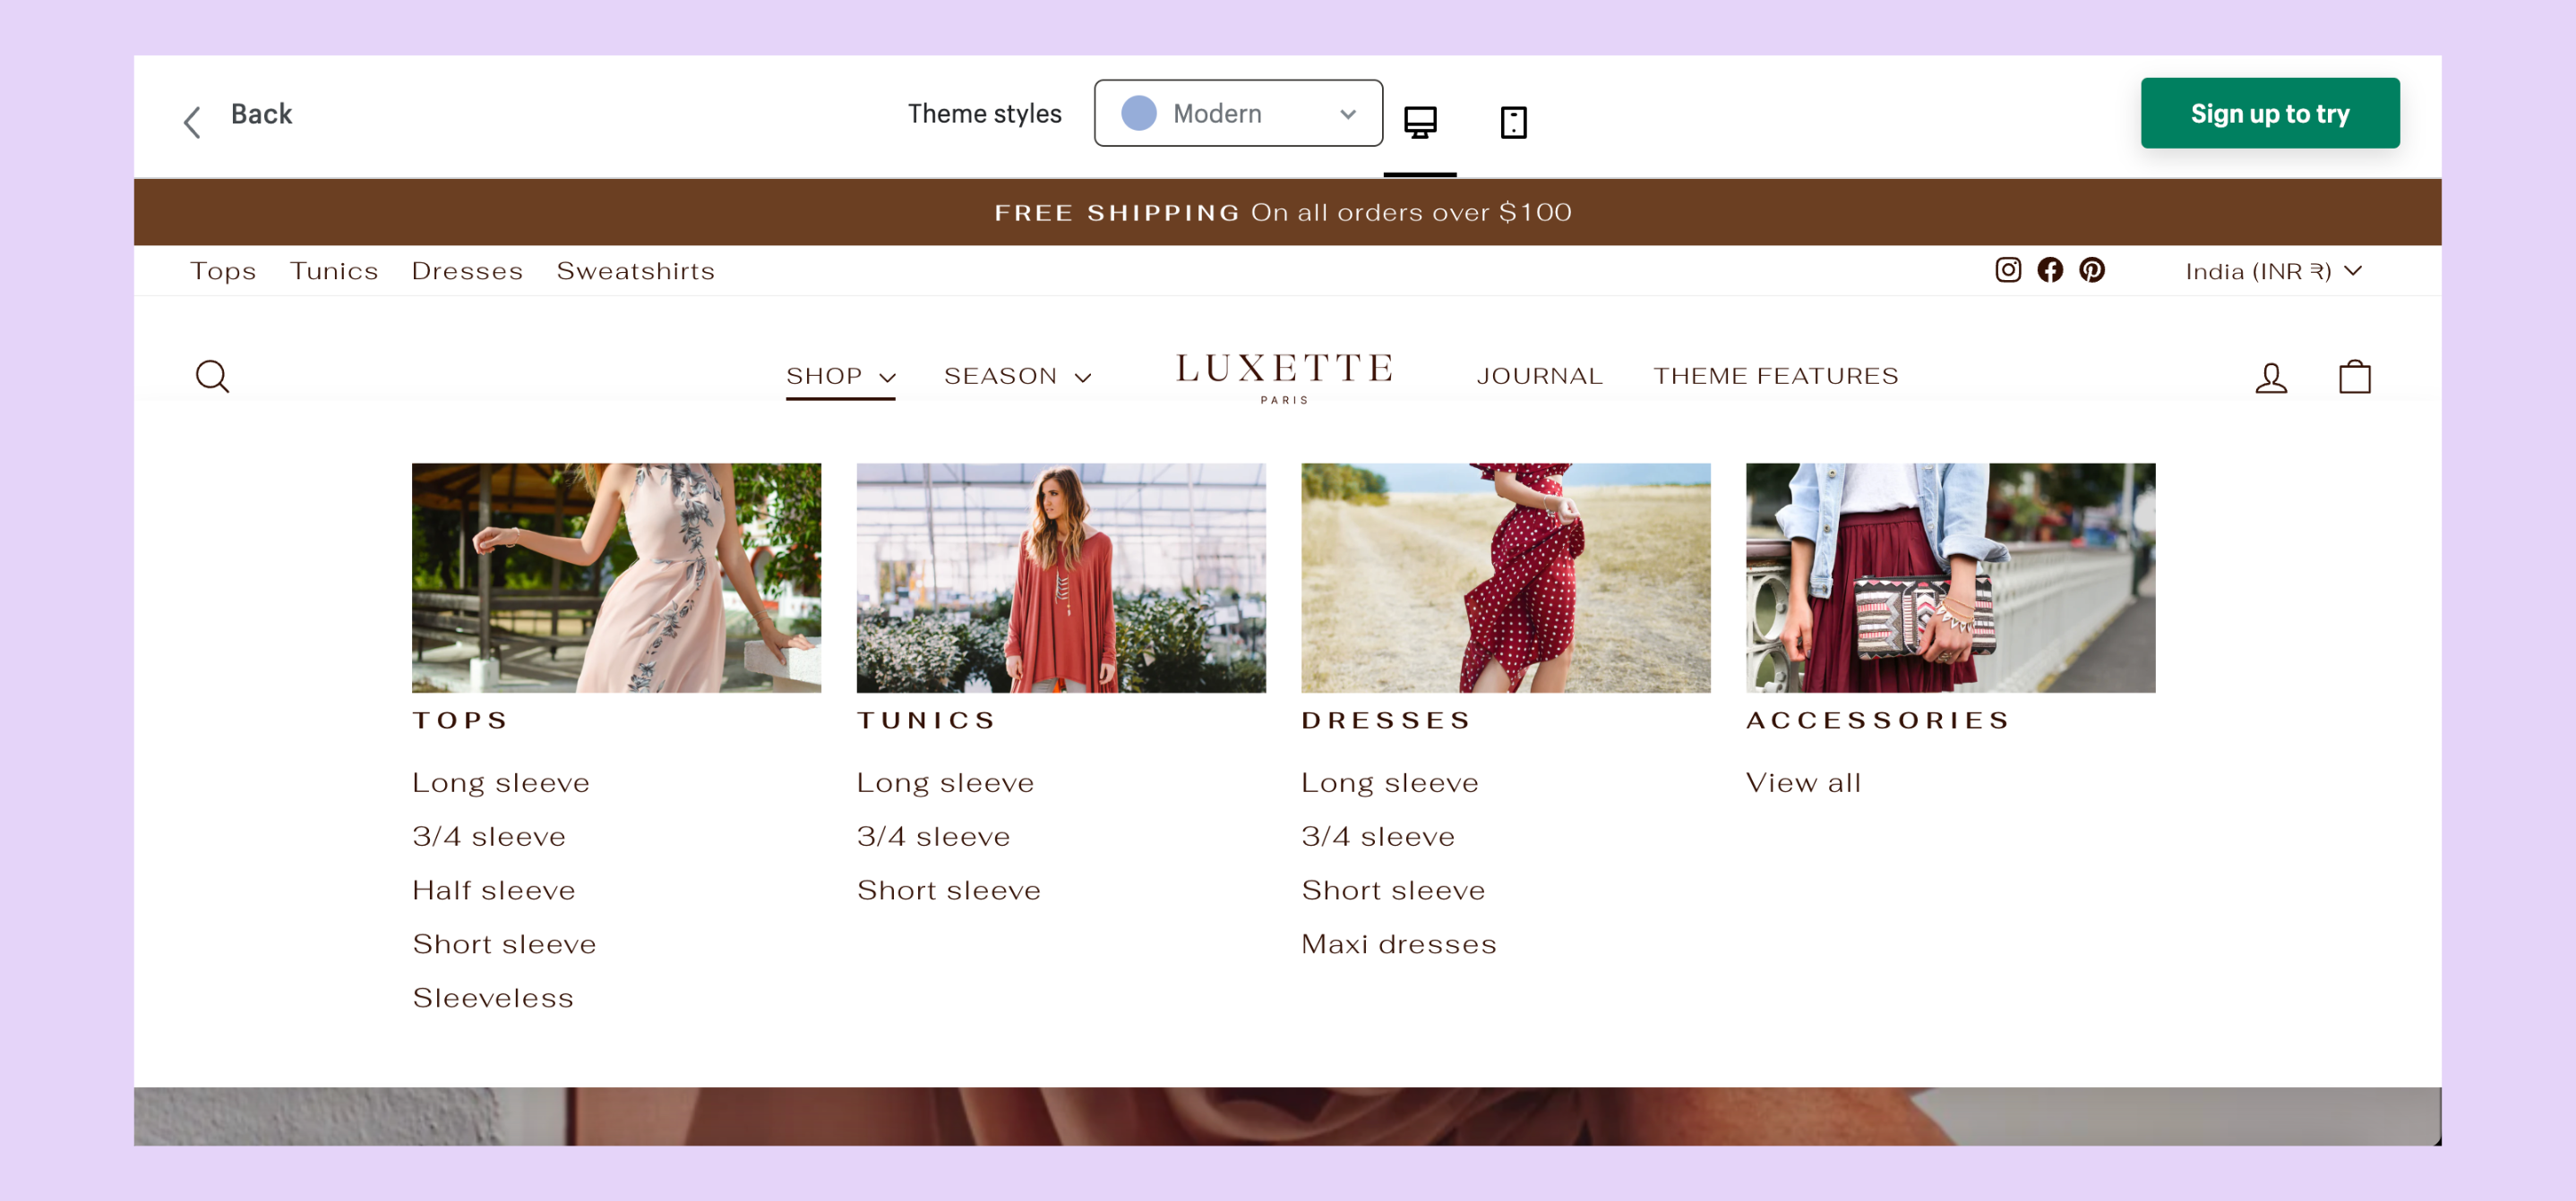Visit the Instagram social icon
2576x1201 pixels.
[2007, 269]
